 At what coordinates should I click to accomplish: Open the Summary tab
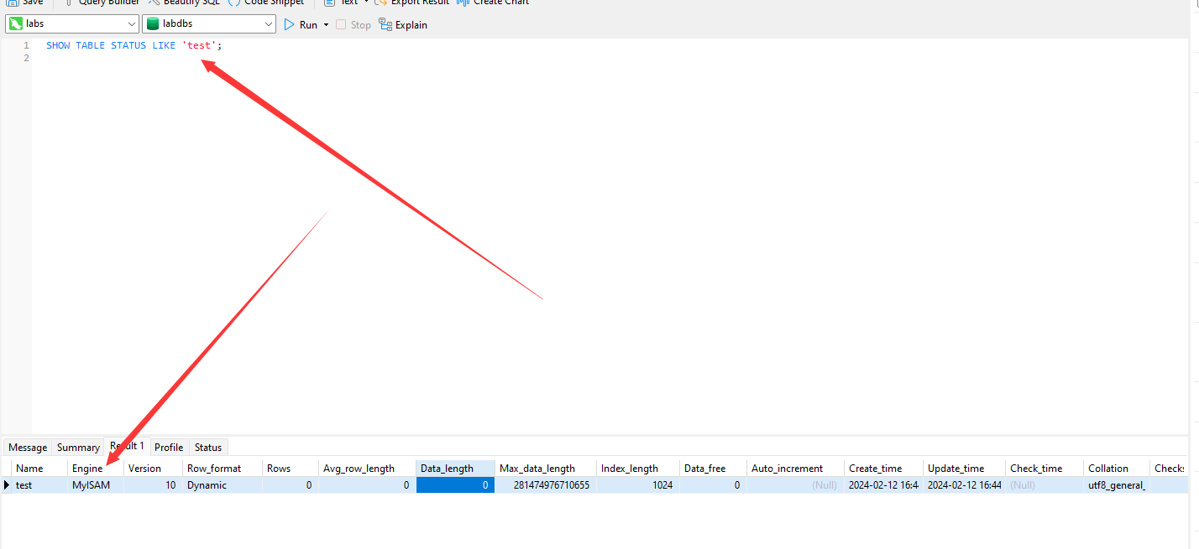78,448
